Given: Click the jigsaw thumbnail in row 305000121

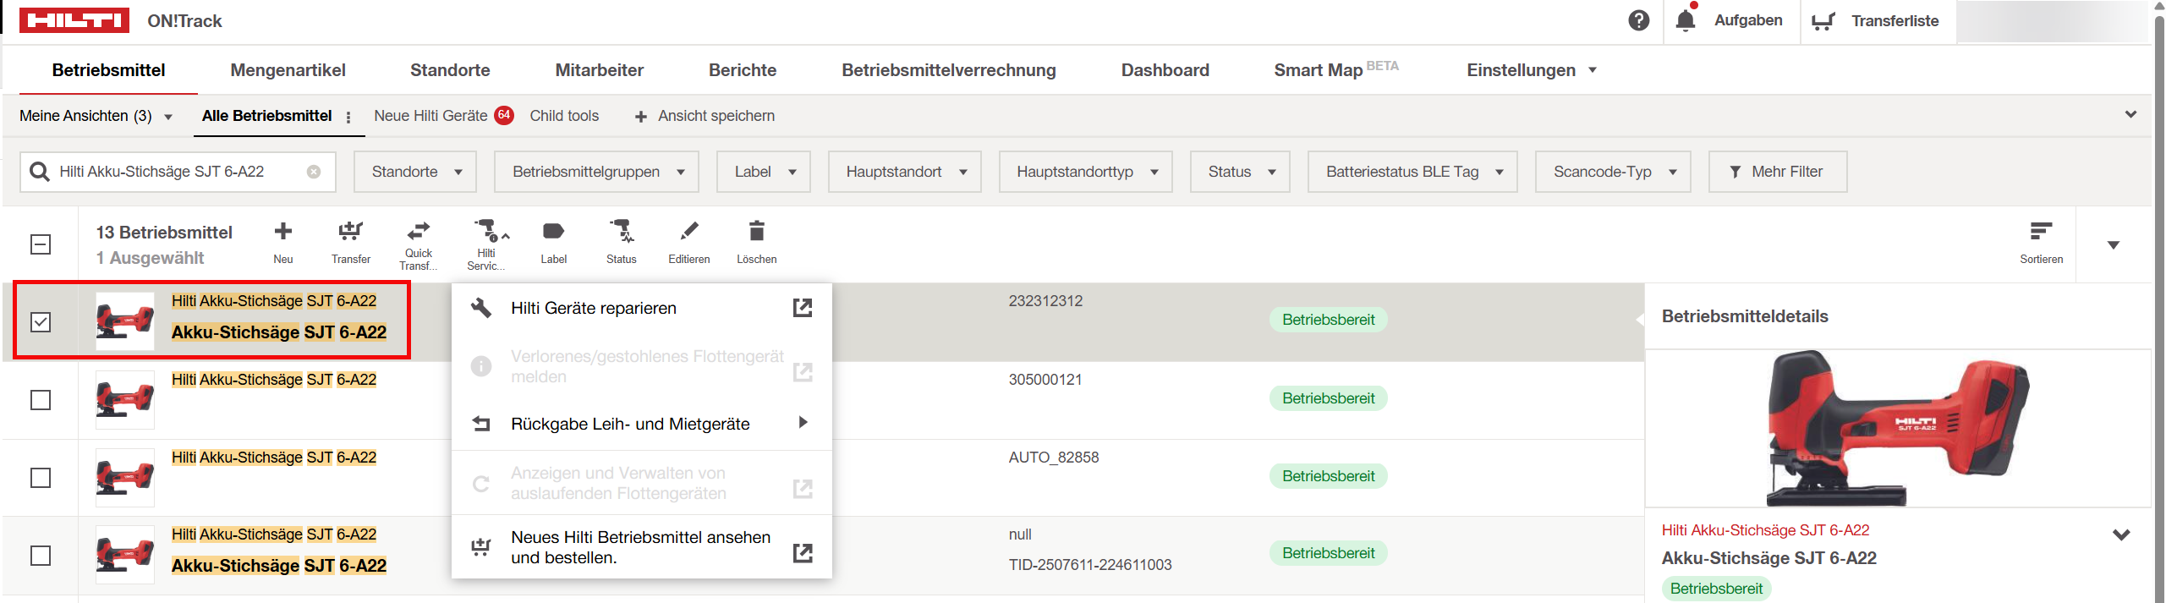Looking at the screenshot, I should pos(125,399).
